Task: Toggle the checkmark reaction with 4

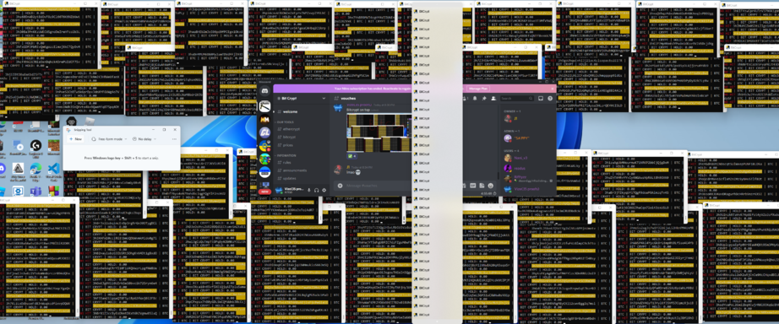Action: [351, 156]
